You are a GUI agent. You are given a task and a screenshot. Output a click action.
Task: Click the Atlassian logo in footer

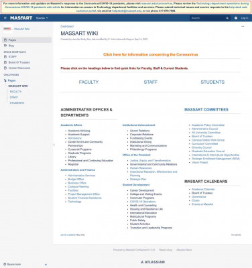(153, 262)
